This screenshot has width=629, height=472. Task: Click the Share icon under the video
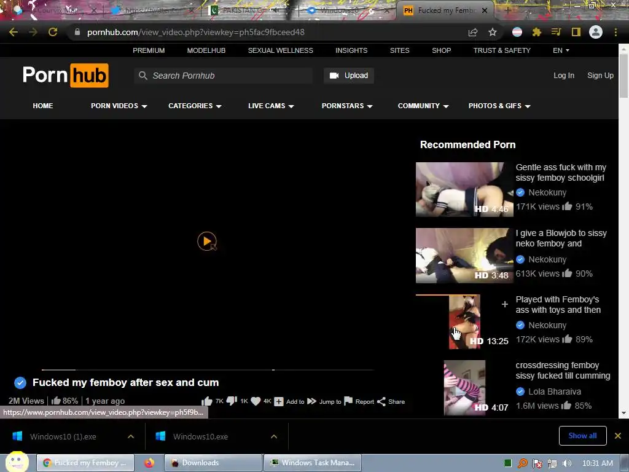coord(381,401)
